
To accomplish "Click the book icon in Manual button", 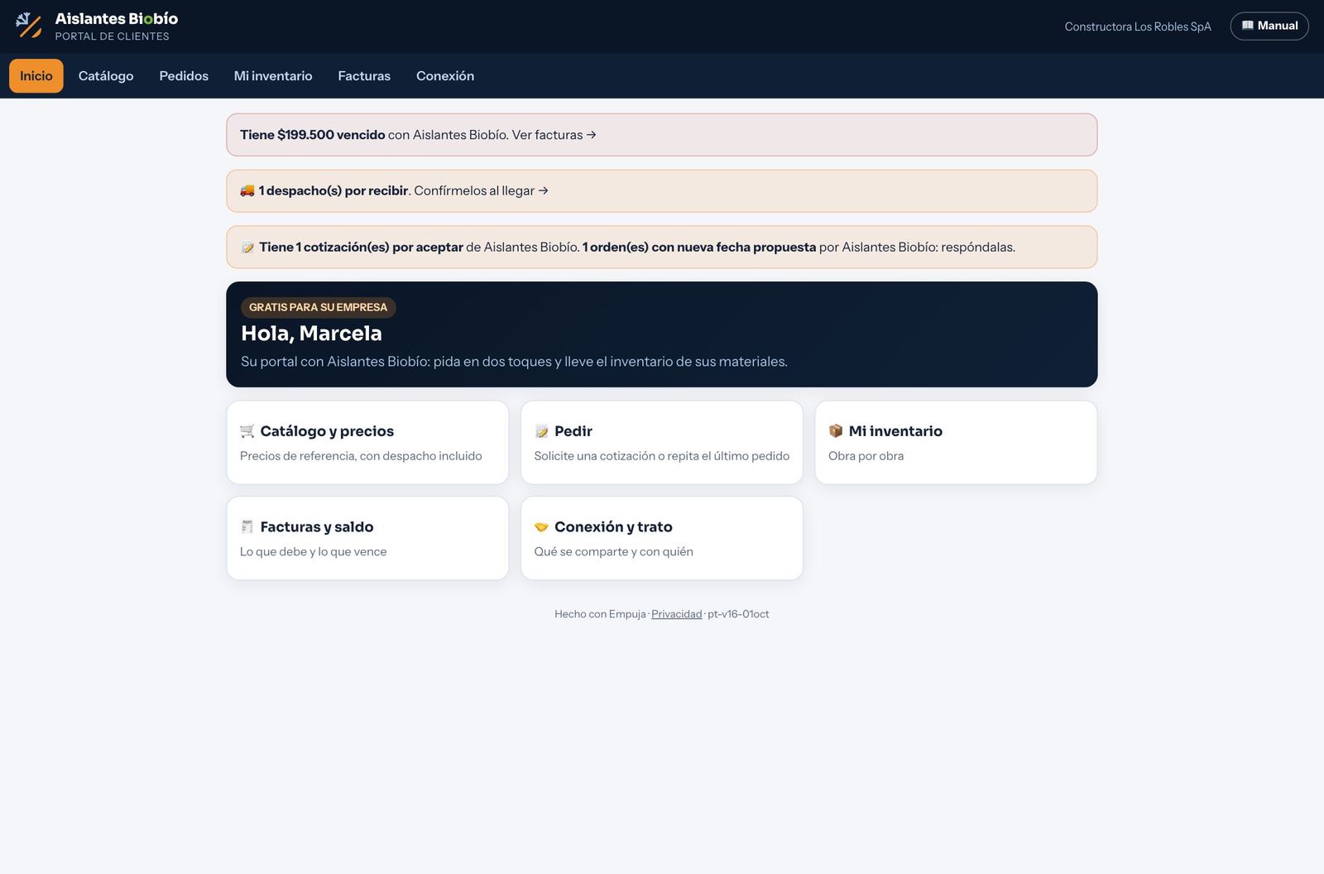I will click(x=1248, y=26).
